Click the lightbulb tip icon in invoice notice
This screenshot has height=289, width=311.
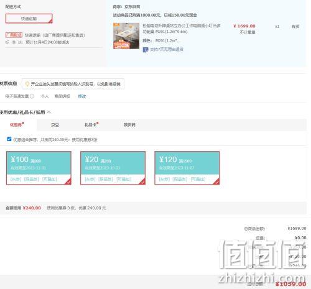point(27,84)
